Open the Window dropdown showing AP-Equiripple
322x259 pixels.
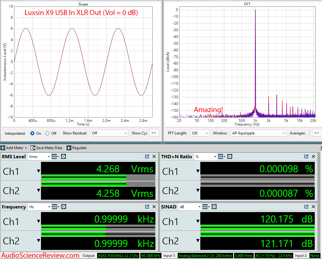pyautogui.click(x=258, y=133)
